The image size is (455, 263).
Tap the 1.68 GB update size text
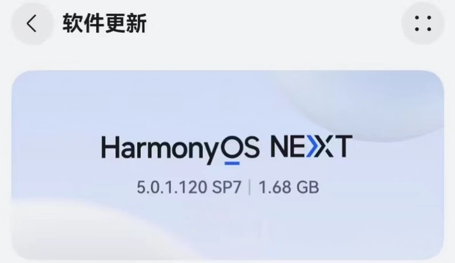(289, 187)
